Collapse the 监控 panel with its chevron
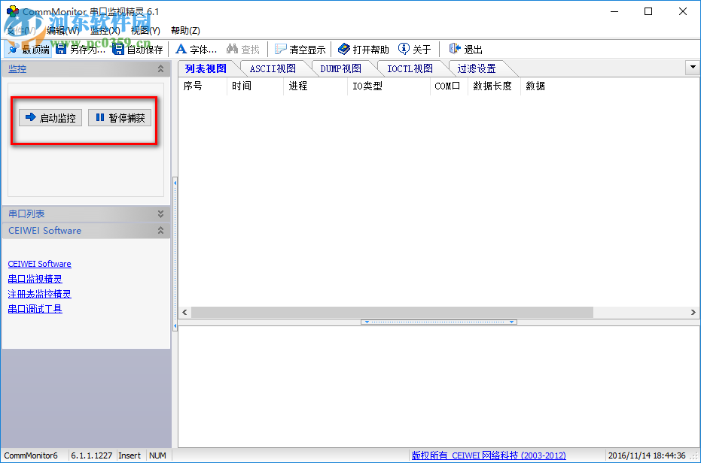This screenshot has width=701, height=463. tap(161, 68)
